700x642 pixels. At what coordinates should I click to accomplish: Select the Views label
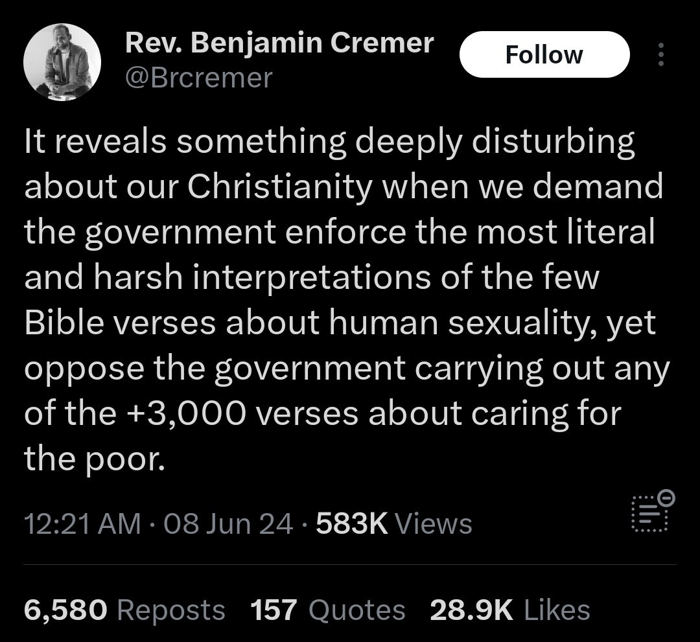[434, 524]
